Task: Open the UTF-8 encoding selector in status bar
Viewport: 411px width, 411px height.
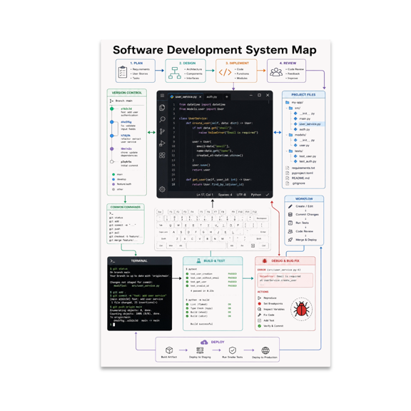Action: (x=241, y=195)
